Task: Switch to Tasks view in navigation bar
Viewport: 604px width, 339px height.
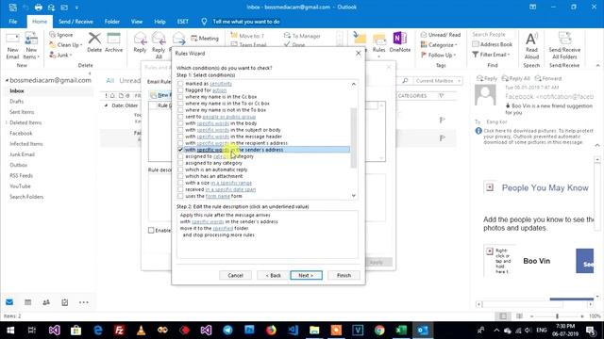Action: coord(65,302)
